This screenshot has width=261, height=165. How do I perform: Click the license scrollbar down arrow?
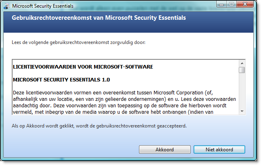[x=242, y=111]
